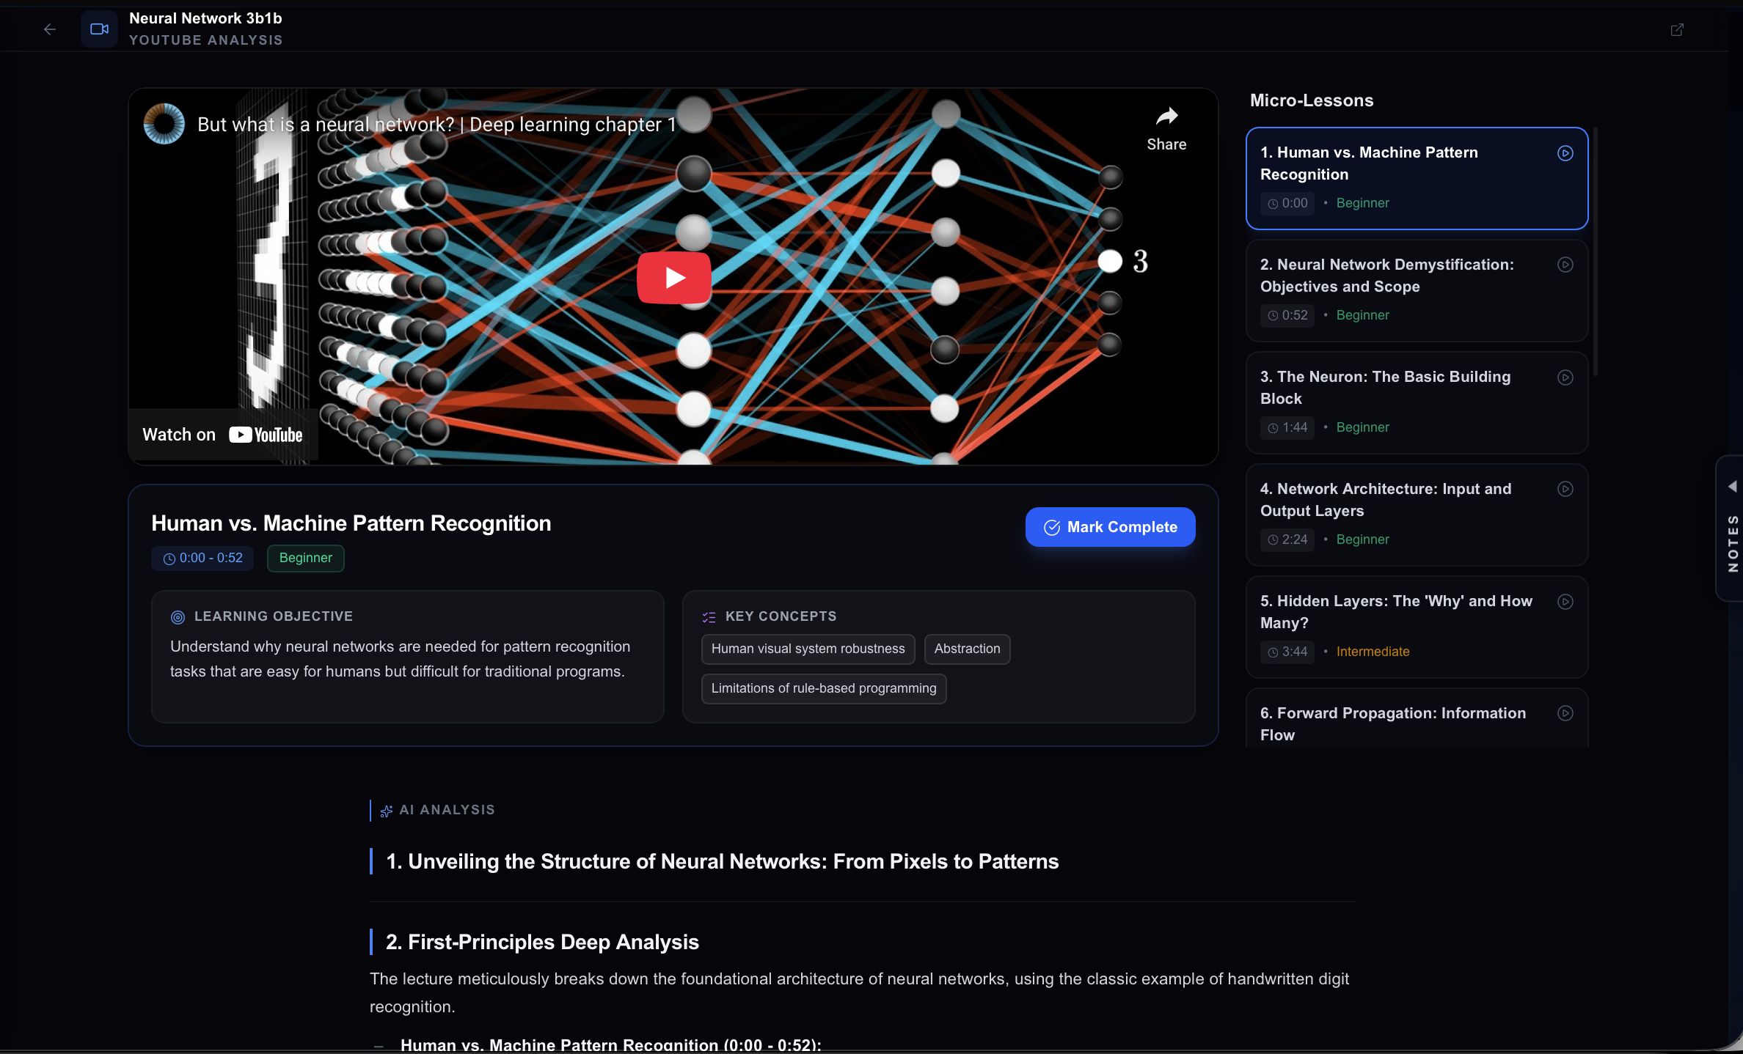Click the 0:00 - 0:52 timestamp badge
The width and height of the screenshot is (1743, 1054).
point(202,558)
